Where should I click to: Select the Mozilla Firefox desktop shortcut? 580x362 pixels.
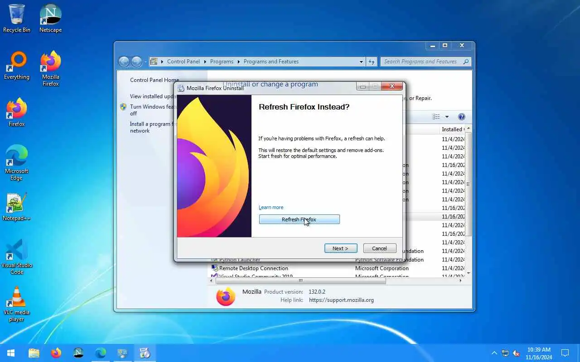click(x=51, y=69)
